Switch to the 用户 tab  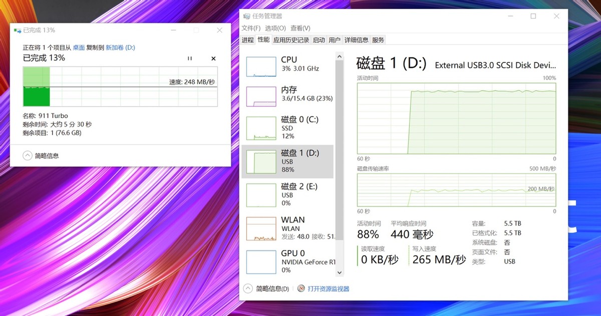click(x=335, y=40)
